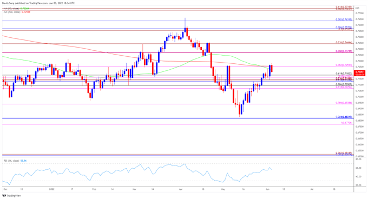Click the Dec label on time axis

(5, 189)
